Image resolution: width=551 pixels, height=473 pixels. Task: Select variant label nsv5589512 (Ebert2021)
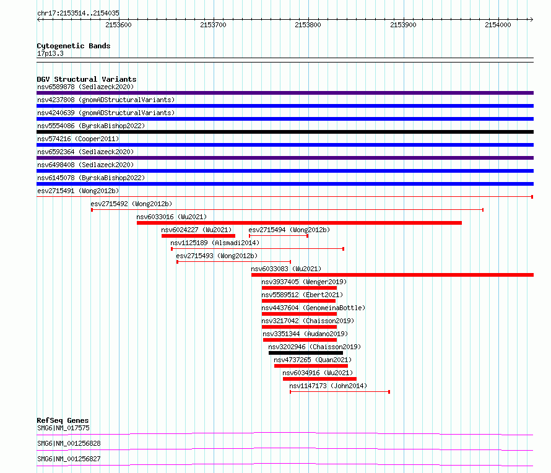tap(302, 295)
